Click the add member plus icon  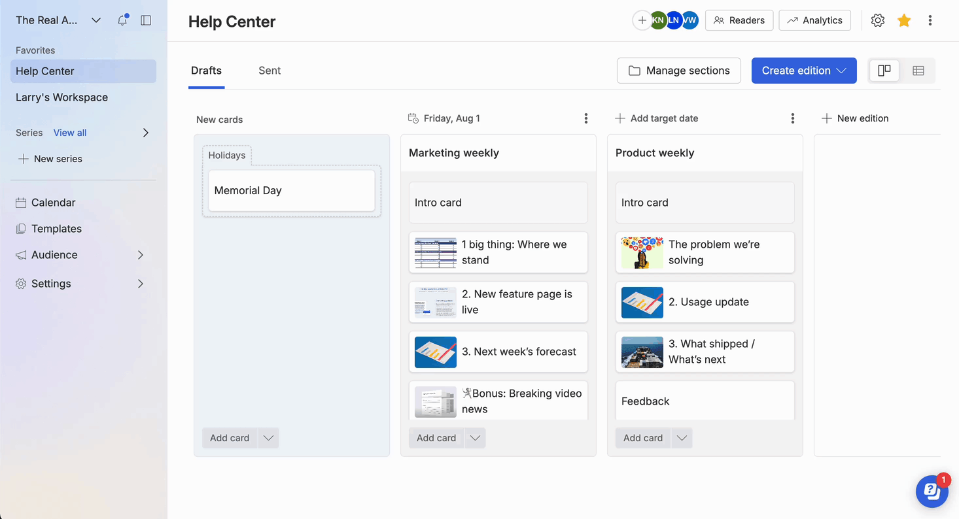click(642, 20)
